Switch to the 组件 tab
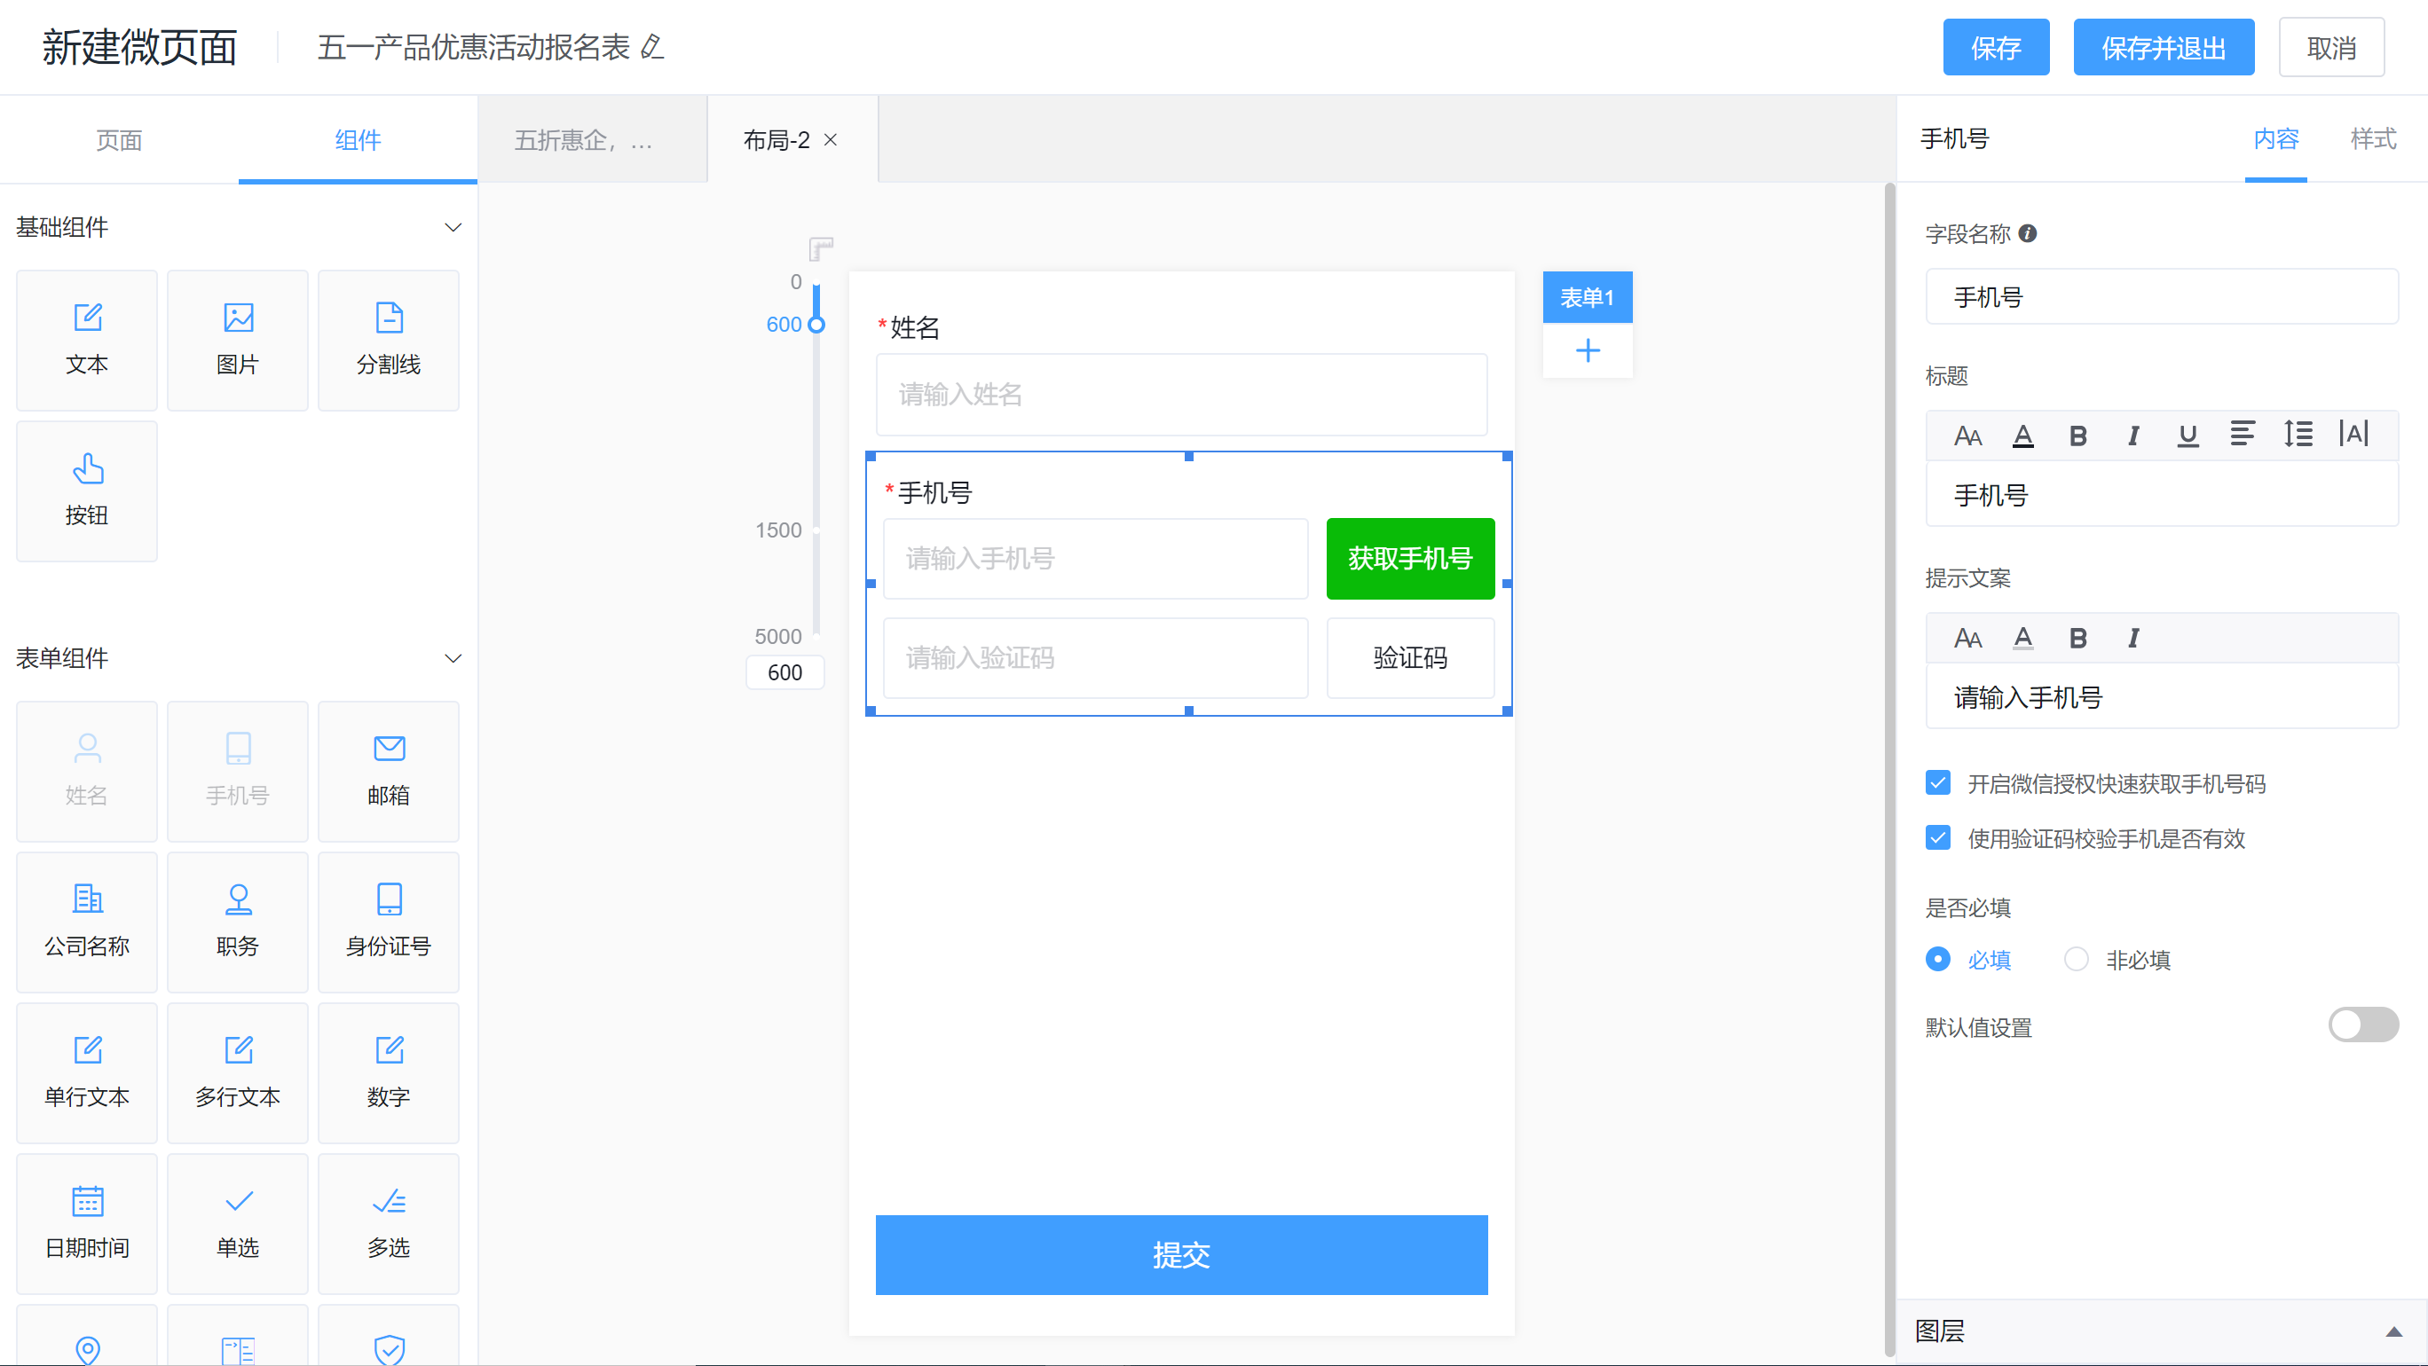2428x1366 pixels. point(359,139)
